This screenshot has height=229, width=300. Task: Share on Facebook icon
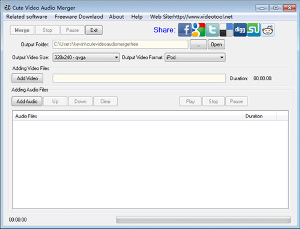(x=185, y=30)
